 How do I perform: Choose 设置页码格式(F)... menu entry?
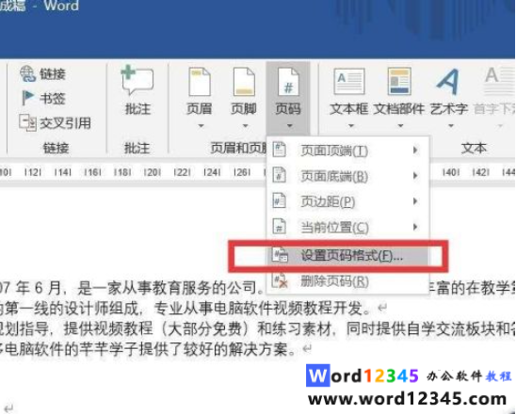[x=347, y=256]
